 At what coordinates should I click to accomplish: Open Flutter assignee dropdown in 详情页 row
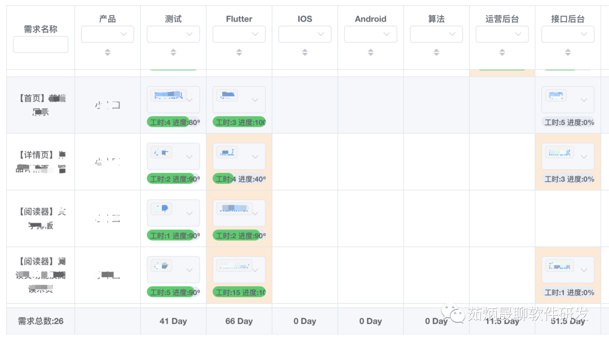click(x=239, y=156)
